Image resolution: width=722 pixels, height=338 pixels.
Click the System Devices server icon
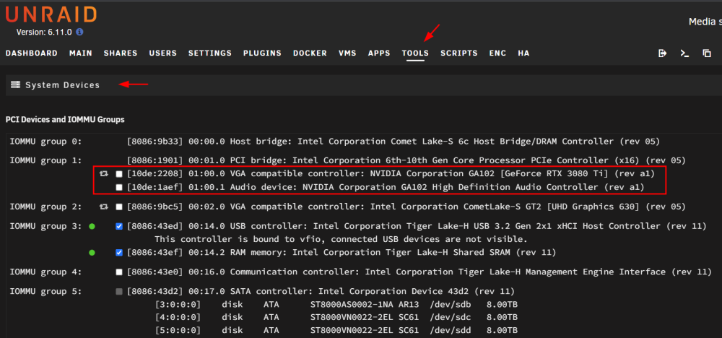[16, 84]
